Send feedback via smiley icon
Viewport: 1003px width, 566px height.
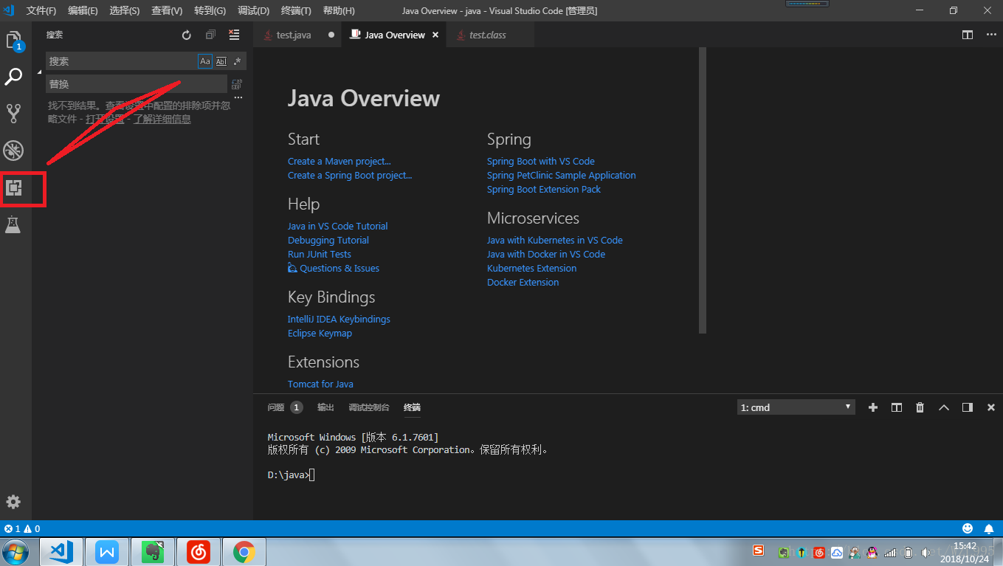pos(968,528)
